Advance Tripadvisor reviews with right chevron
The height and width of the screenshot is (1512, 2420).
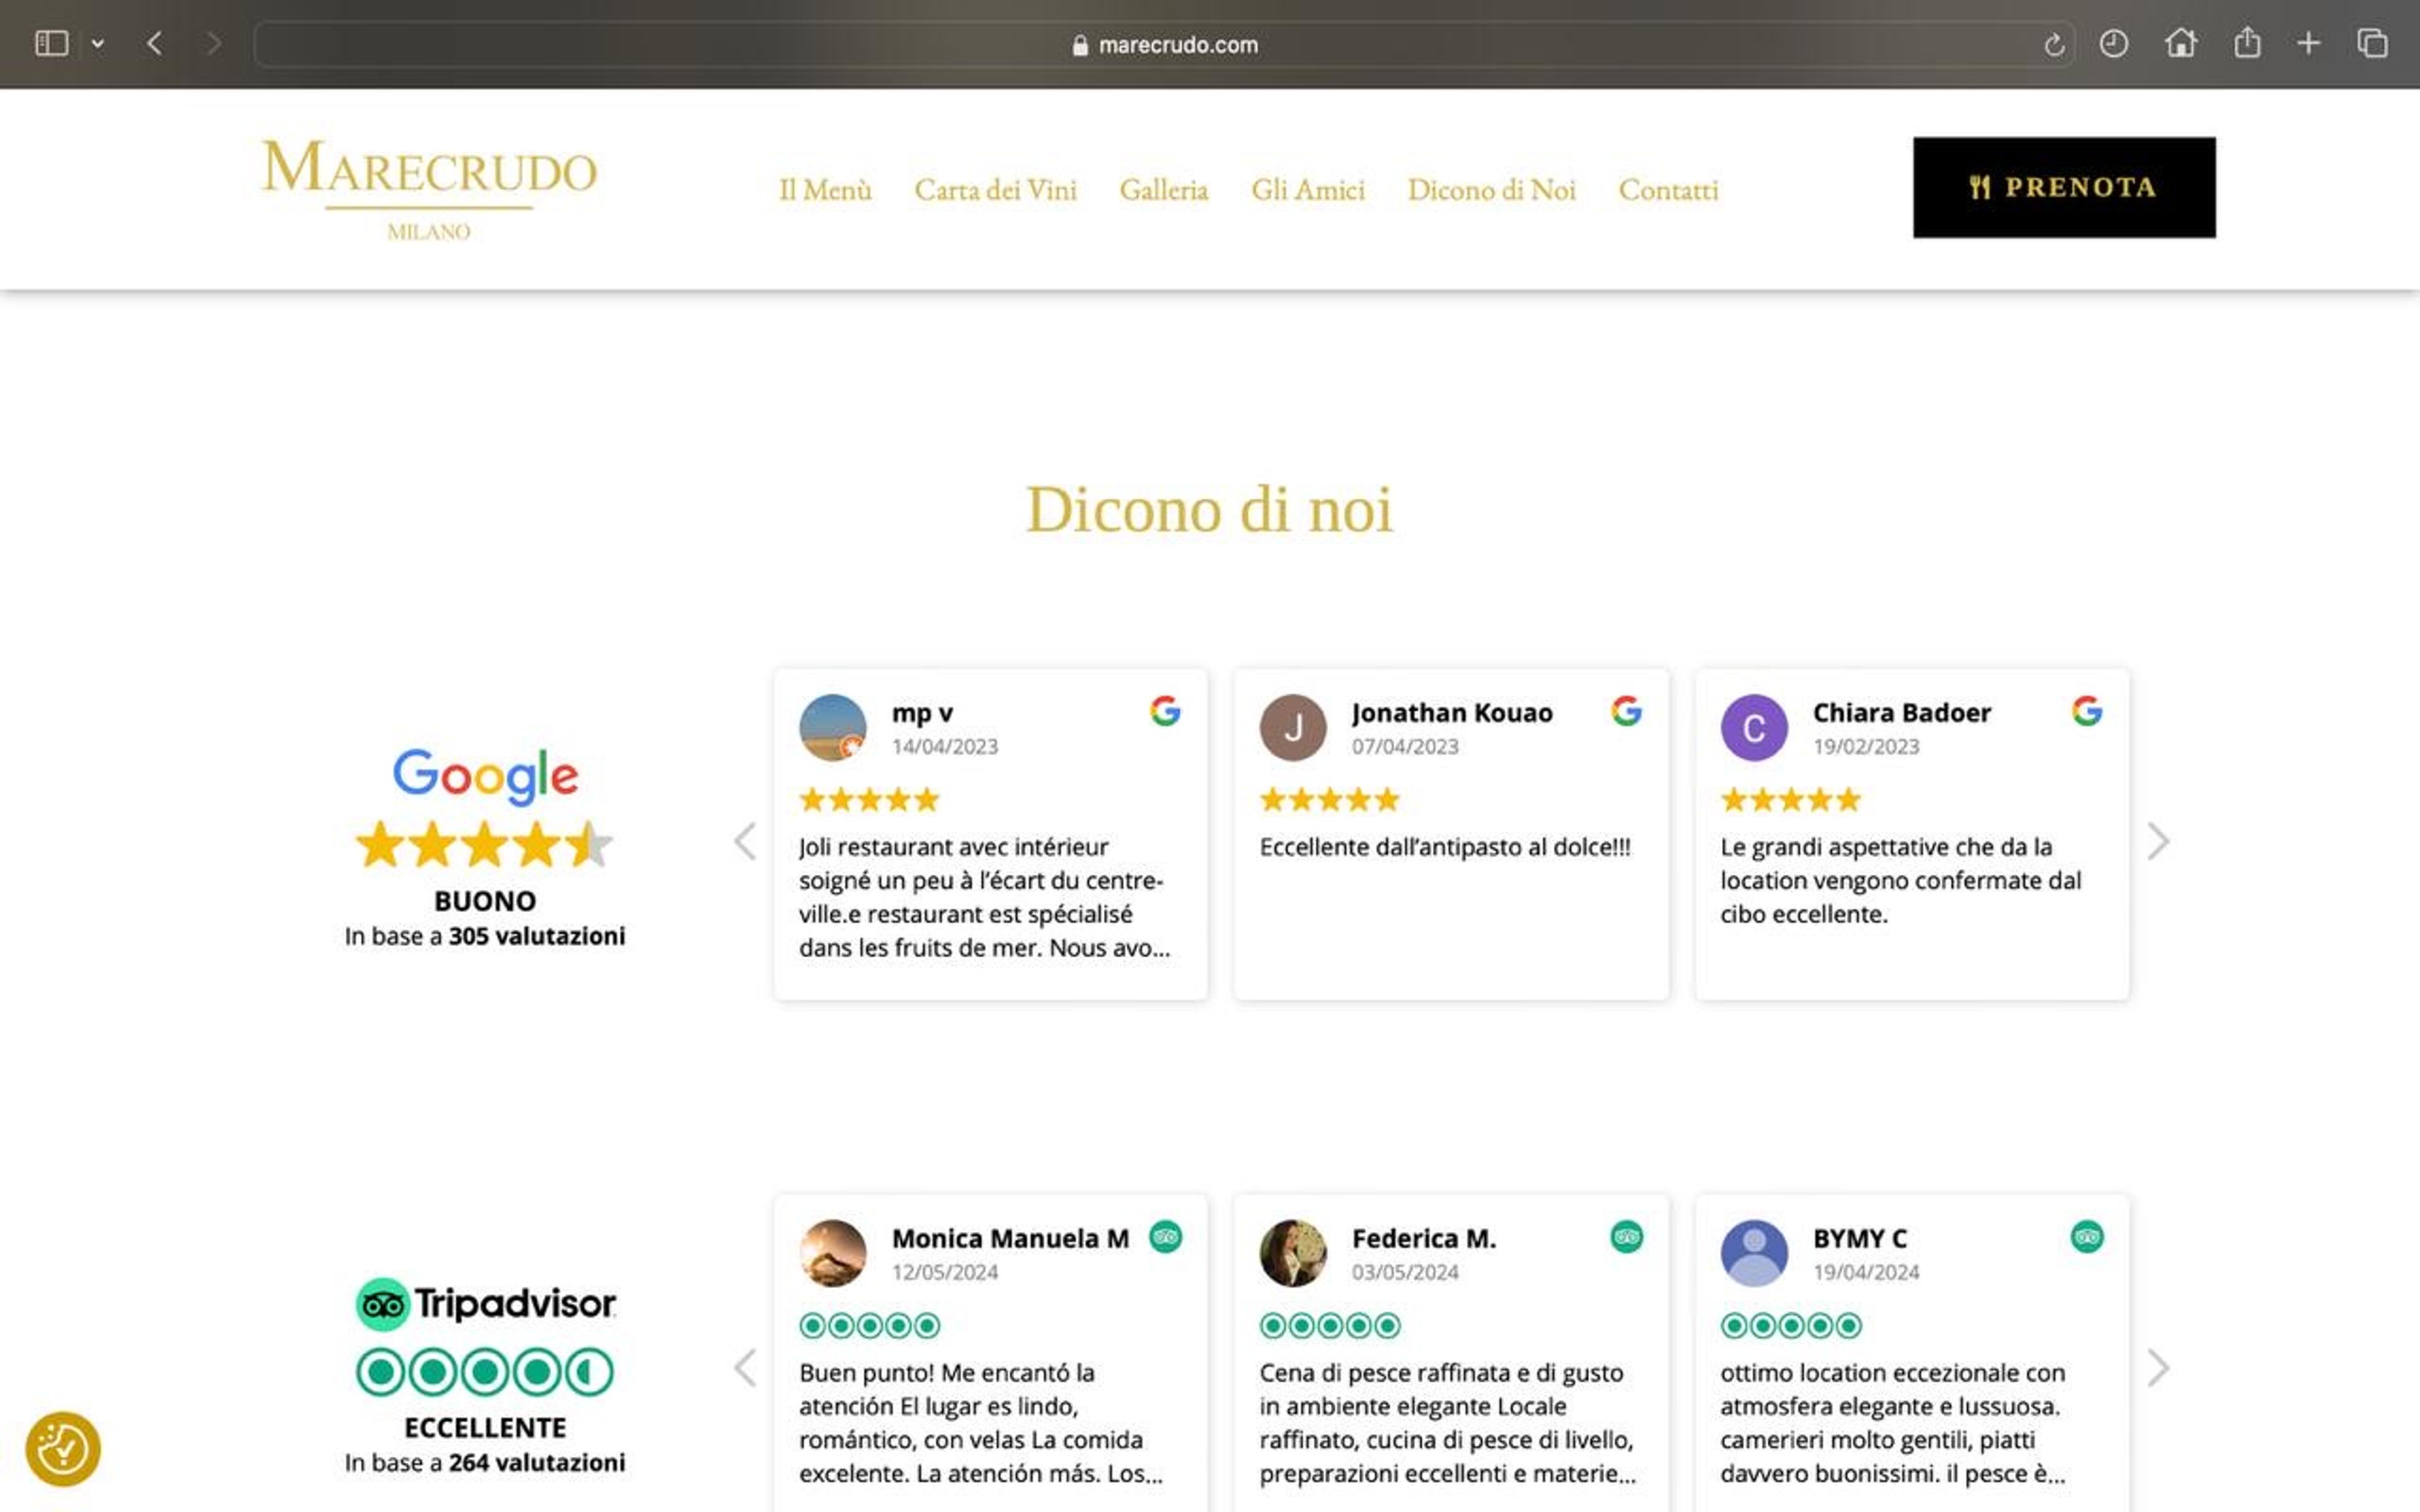[2158, 1367]
